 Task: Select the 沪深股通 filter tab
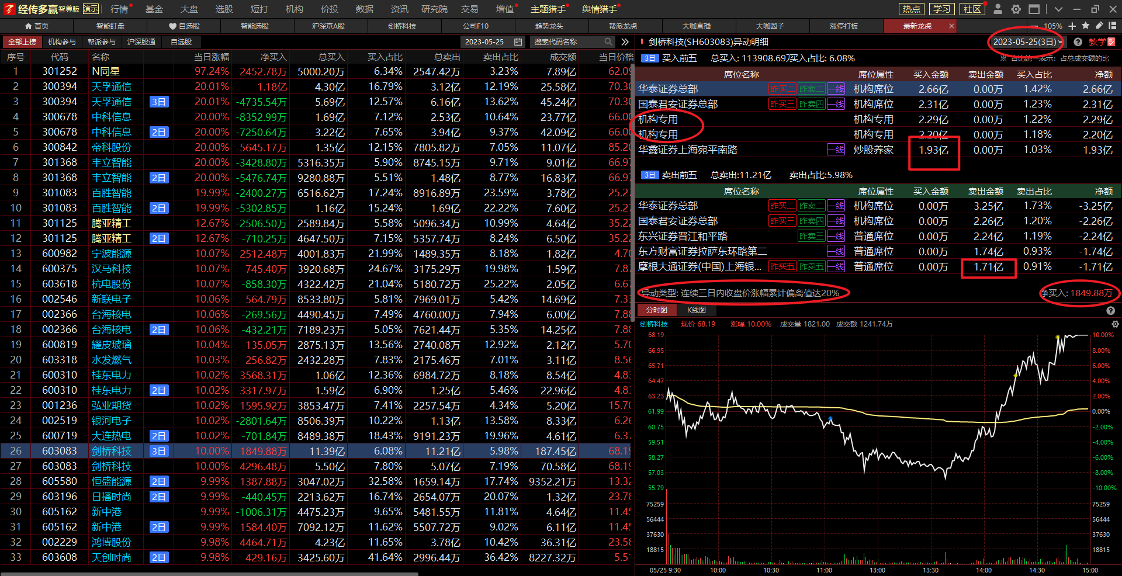[x=141, y=41]
